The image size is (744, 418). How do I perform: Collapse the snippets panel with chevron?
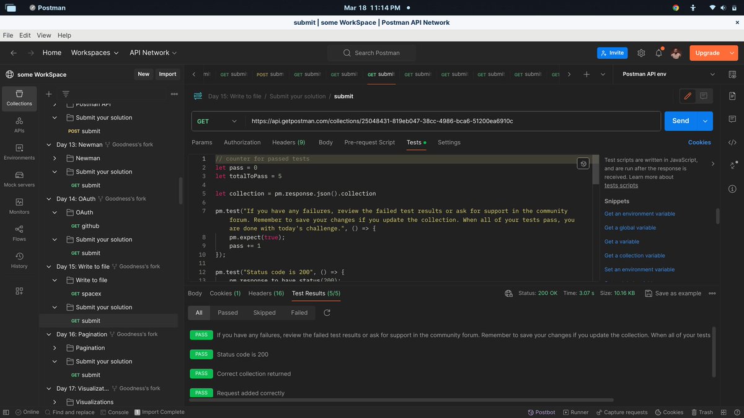point(712,164)
